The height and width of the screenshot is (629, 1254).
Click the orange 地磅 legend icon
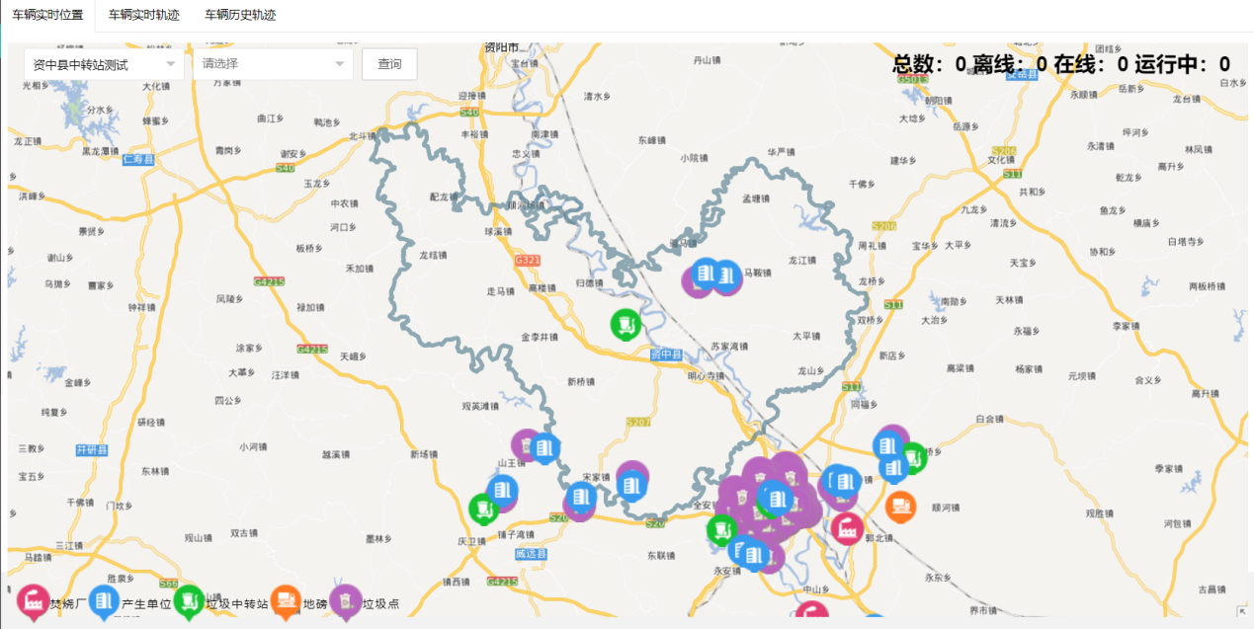287,601
